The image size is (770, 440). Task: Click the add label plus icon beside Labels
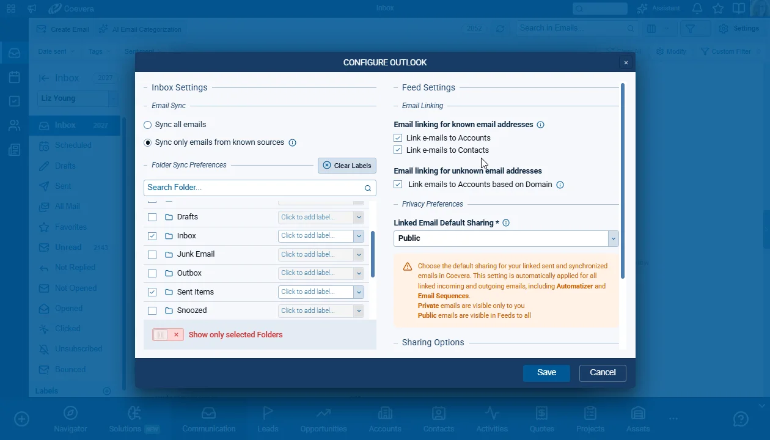tap(106, 391)
